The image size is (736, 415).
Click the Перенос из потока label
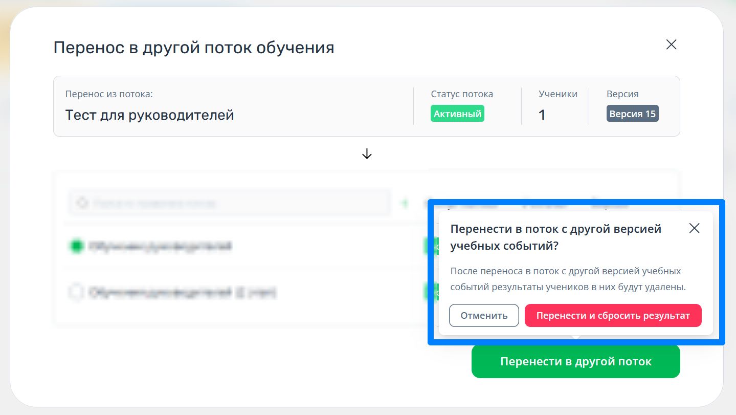click(x=109, y=94)
